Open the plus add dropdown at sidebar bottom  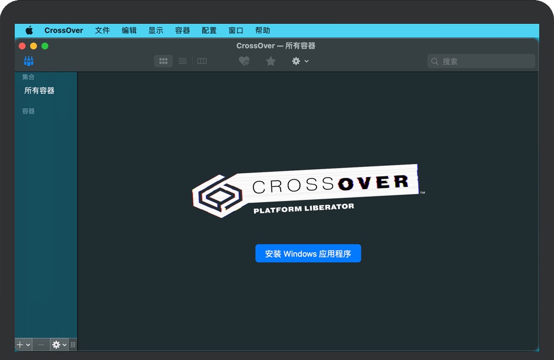[23, 345]
